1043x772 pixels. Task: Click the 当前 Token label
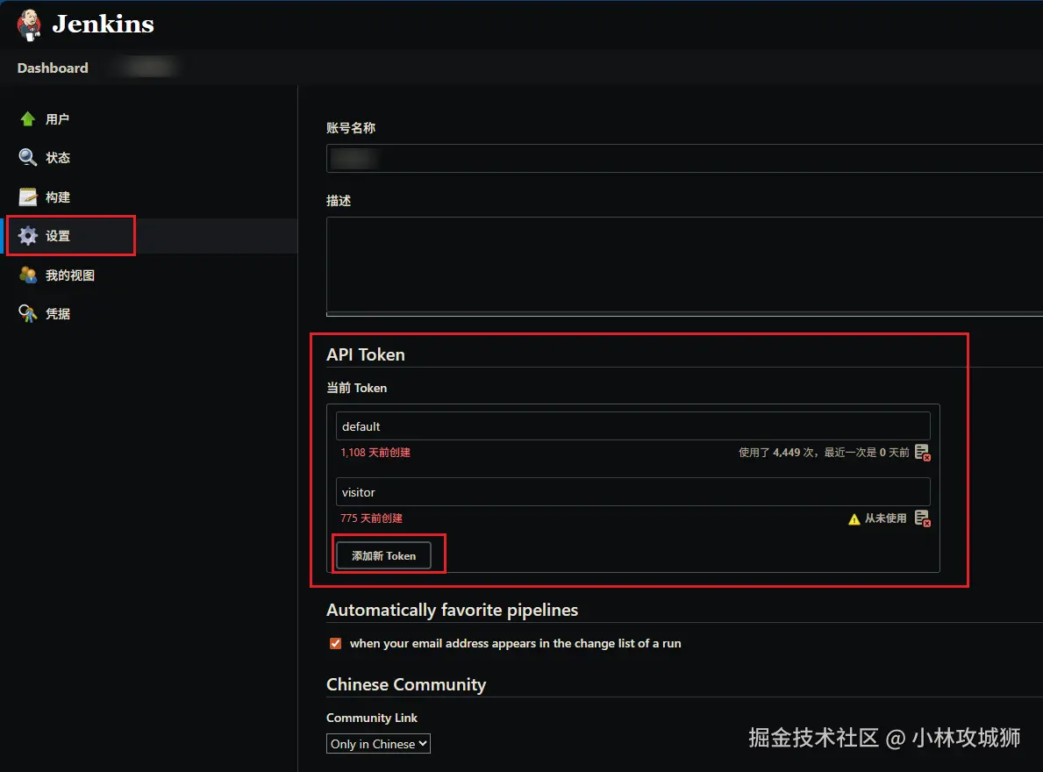[356, 388]
